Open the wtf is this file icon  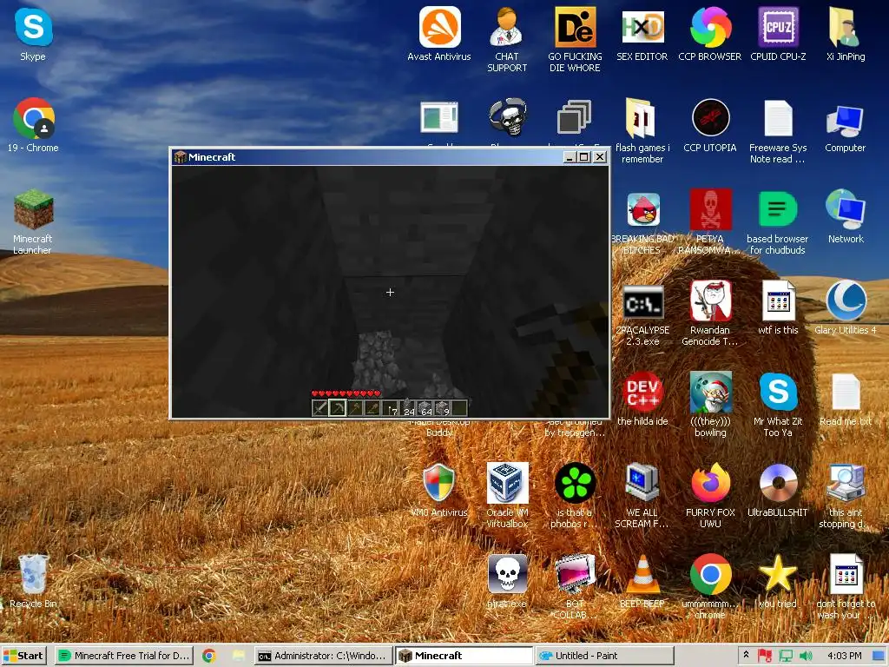pos(778,307)
